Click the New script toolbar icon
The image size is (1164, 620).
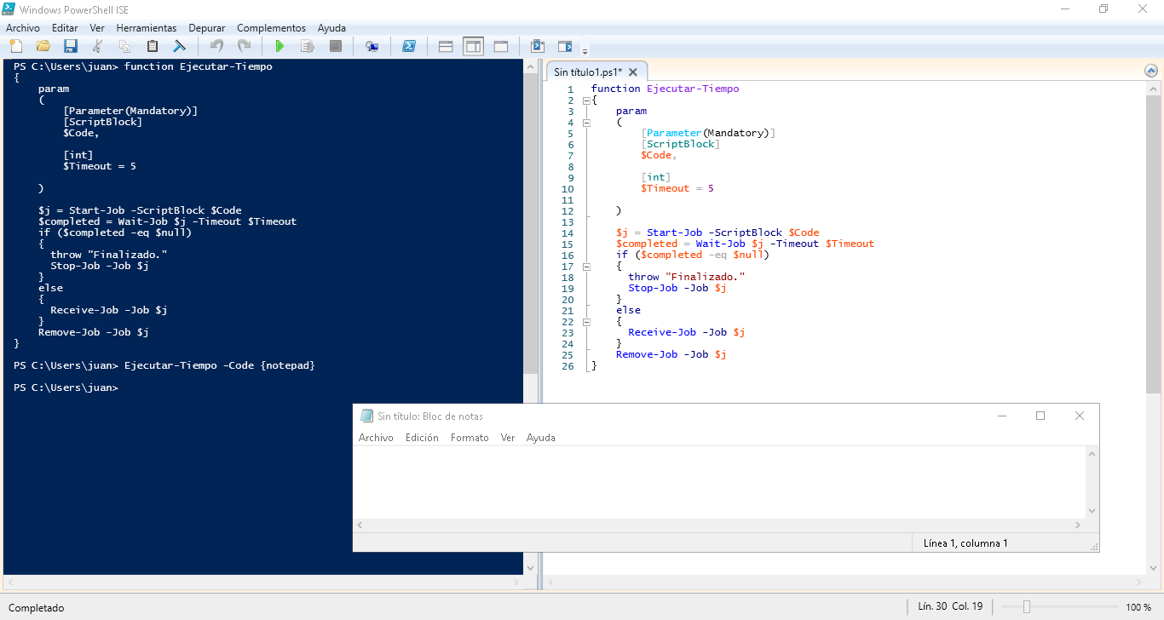click(x=15, y=46)
